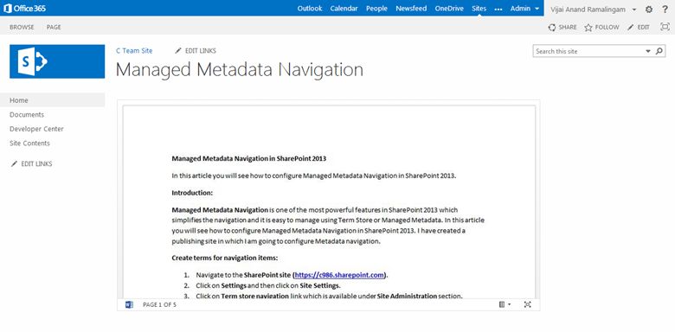Switch to the PAGE ribbon tab
675x332 pixels.
(x=54, y=27)
